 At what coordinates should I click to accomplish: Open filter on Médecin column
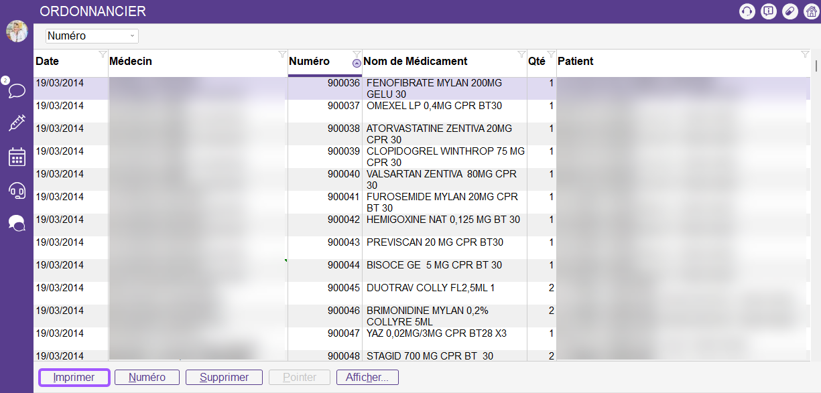(x=282, y=54)
